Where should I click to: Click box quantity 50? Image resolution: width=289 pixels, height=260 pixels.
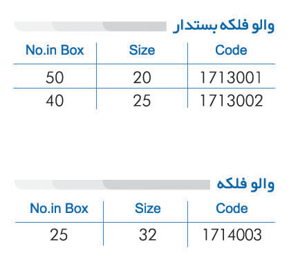55,77
